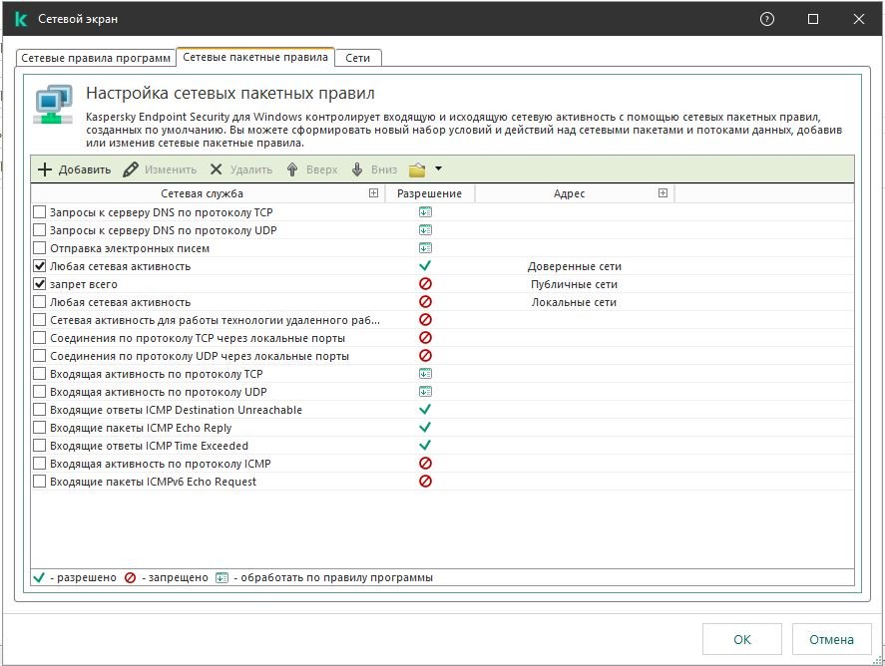Click block icon for ICMPv6 Echo Request row
885x666 pixels.
click(425, 482)
